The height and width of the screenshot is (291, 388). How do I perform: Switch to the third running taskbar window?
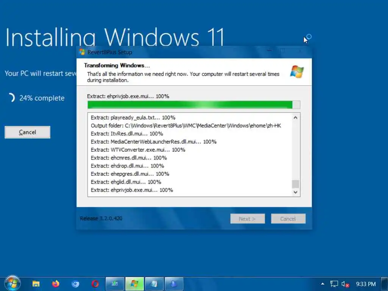click(x=154, y=284)
